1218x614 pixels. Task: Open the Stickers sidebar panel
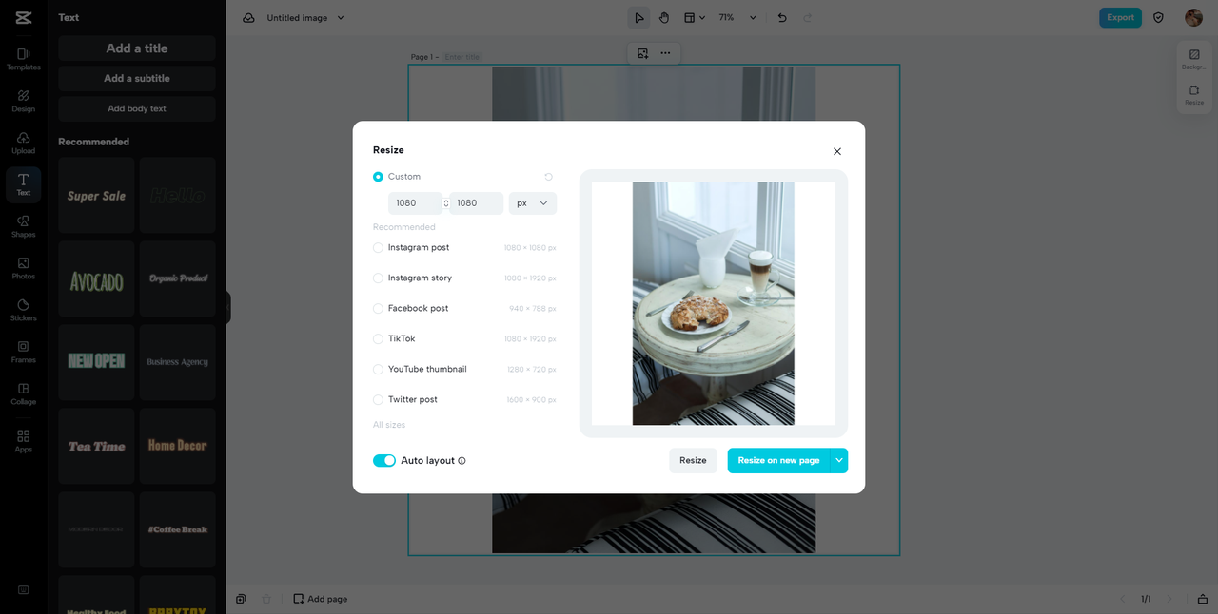[x=23, y=310]
